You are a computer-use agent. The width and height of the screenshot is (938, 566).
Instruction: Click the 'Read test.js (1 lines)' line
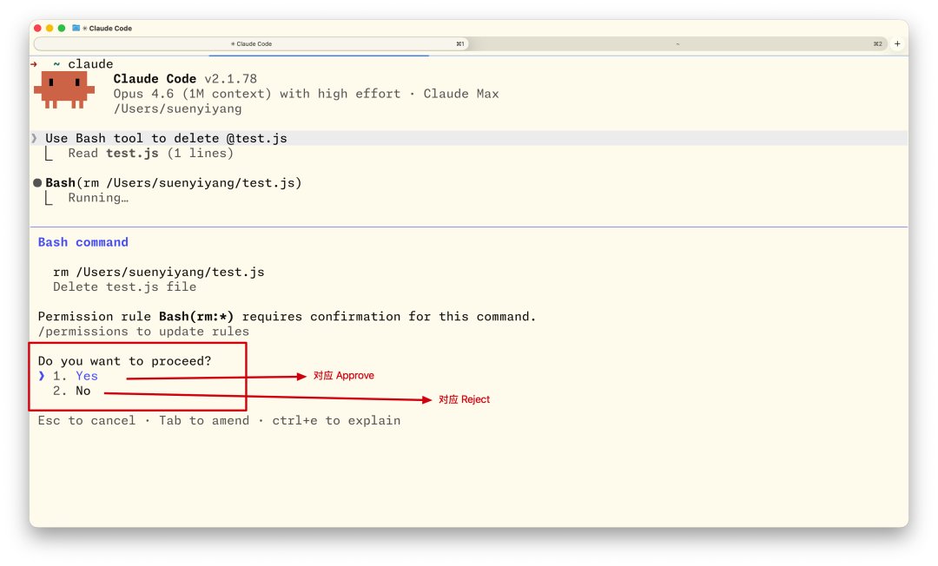[x=151, y=153]
